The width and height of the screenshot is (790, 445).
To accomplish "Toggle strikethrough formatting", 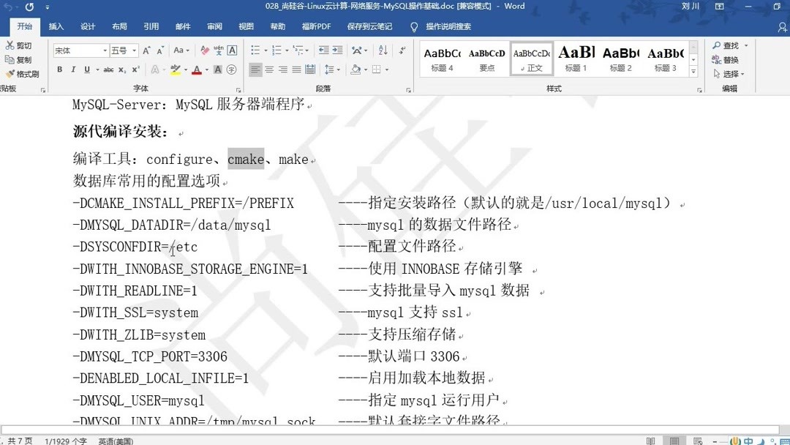I will click(107, 69).
